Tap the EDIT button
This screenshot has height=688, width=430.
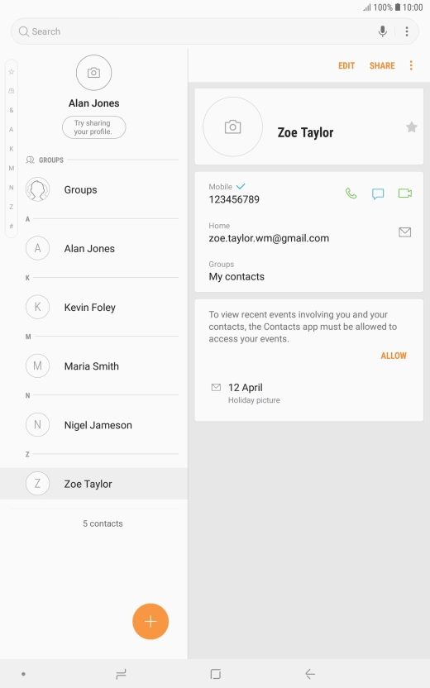pos(346,65)
